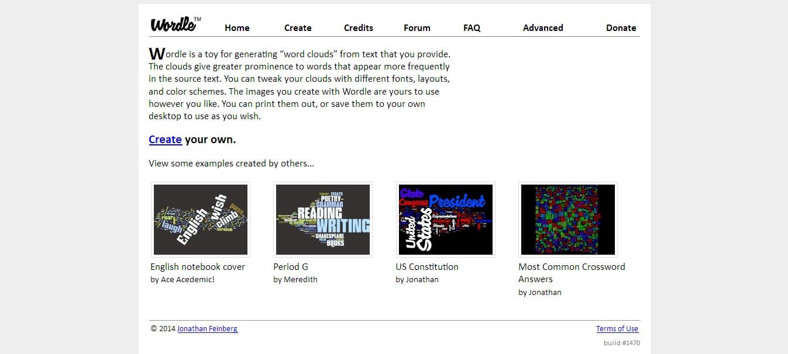The width and height of the screenshot is (788, 354).
Task: Click the 'US Constitution' title text
Action: point(427,267)
